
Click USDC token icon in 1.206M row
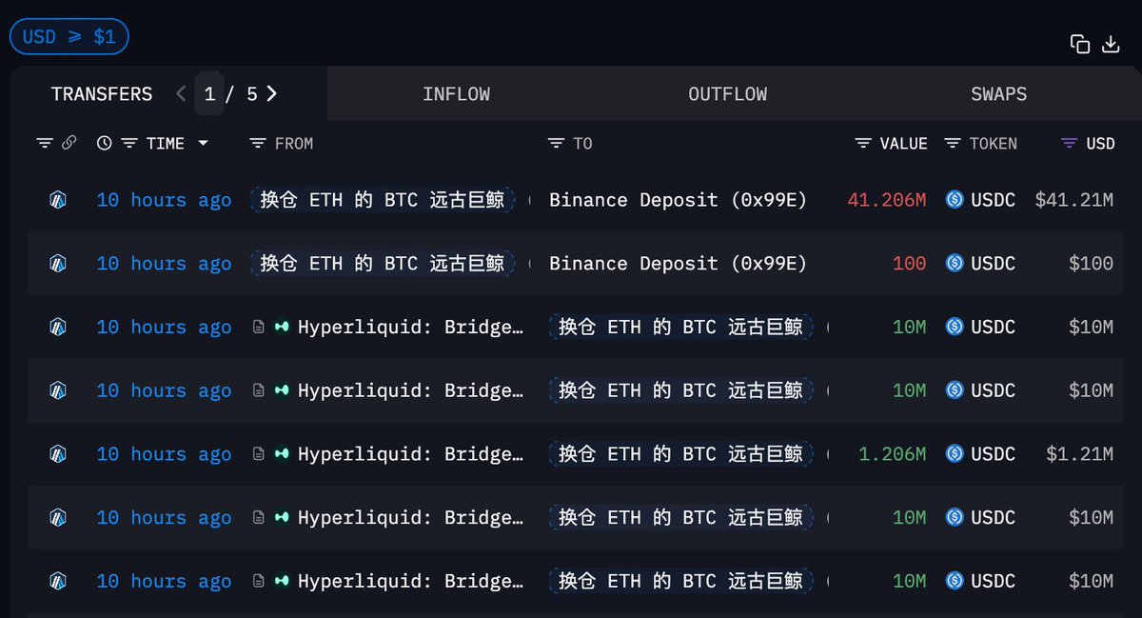(x=955, y=453)
